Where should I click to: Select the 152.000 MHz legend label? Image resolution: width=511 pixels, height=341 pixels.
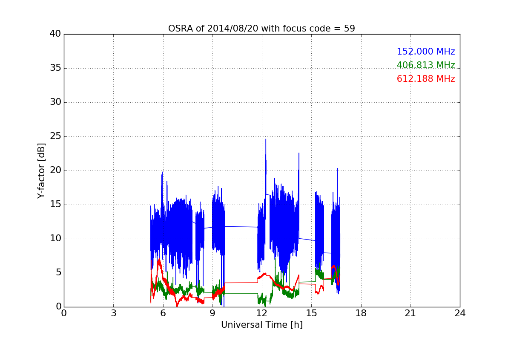[x=426, y=52]
